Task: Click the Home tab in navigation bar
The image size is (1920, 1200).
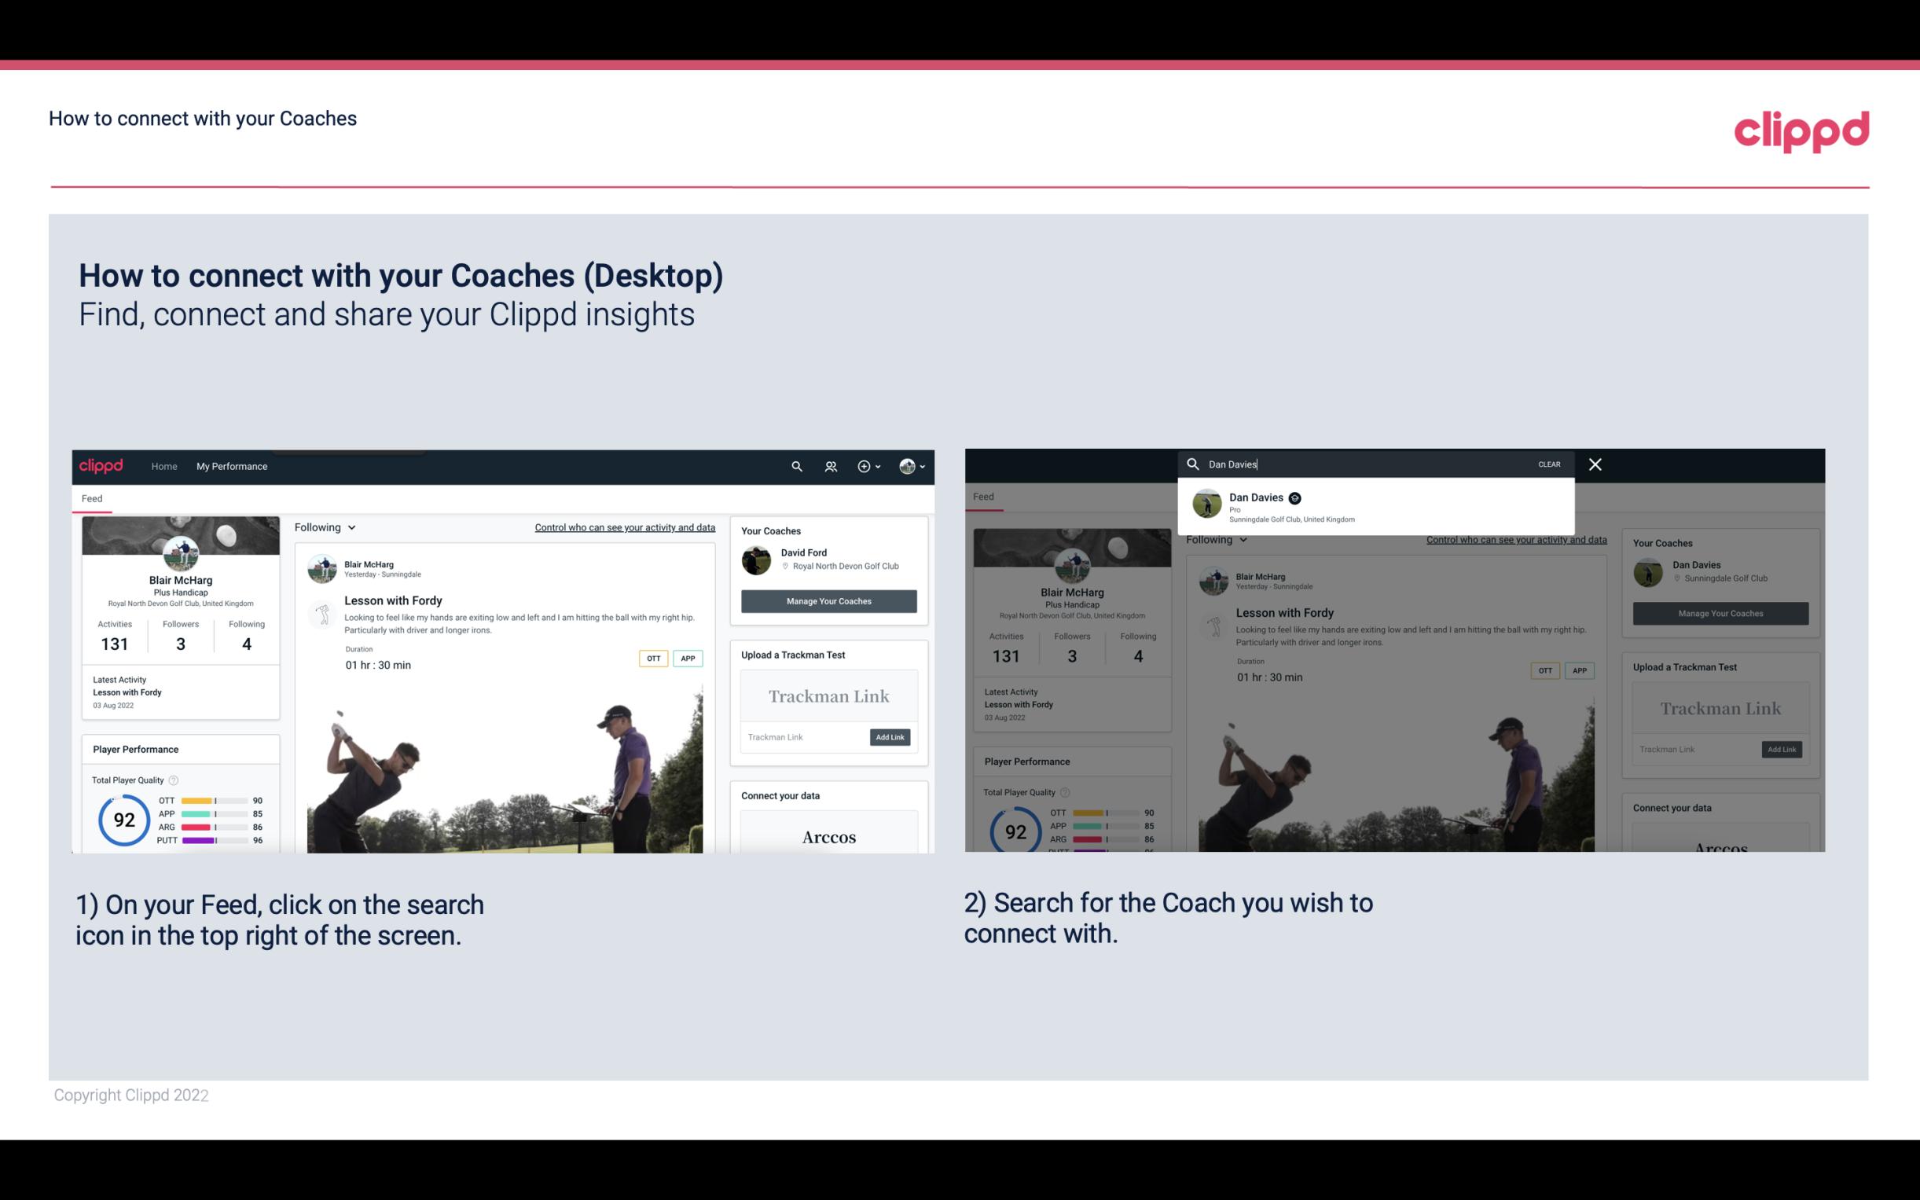Action: (164, 466)
